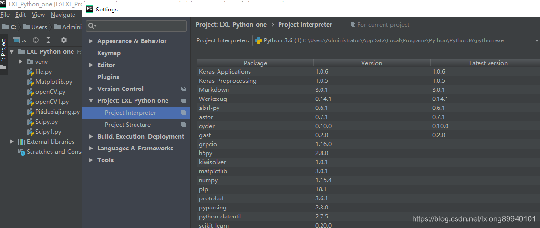This screenshot has height=228, width=540.
Task: Select the Werkzeug package row
Action: click(x=368, y=99)
